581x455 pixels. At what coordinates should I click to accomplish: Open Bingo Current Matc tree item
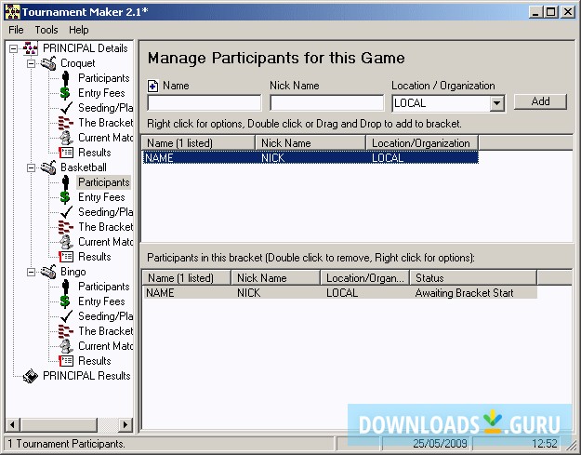105,346
